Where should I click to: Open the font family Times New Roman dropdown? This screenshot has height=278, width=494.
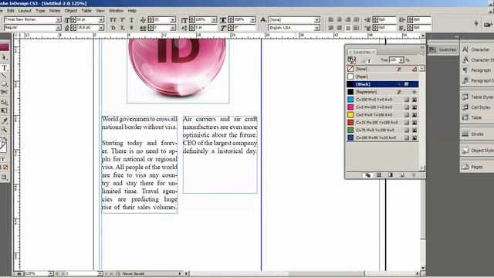coord(59,20)
